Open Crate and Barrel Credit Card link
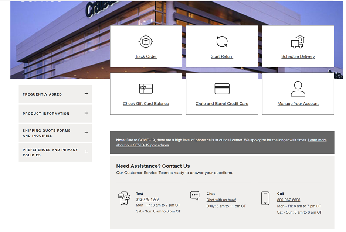The image size is (346, 232). coord(222,104)
